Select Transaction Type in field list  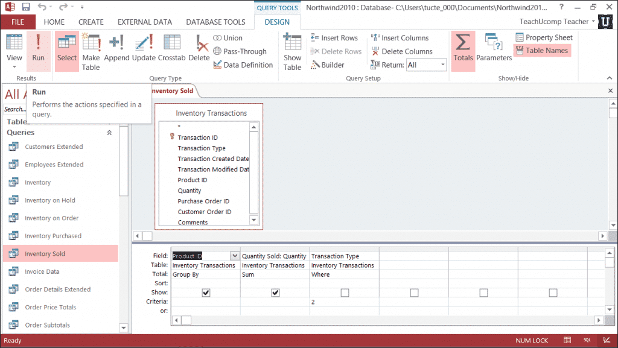202,148
